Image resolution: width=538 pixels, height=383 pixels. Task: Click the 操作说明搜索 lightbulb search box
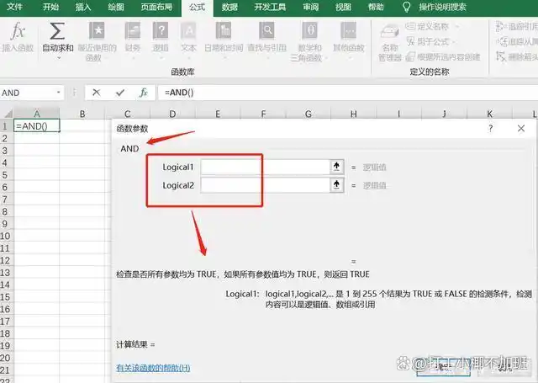tap(435, 7)
